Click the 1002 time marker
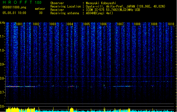This screenshot has width=177, height=112. (36, 24)
